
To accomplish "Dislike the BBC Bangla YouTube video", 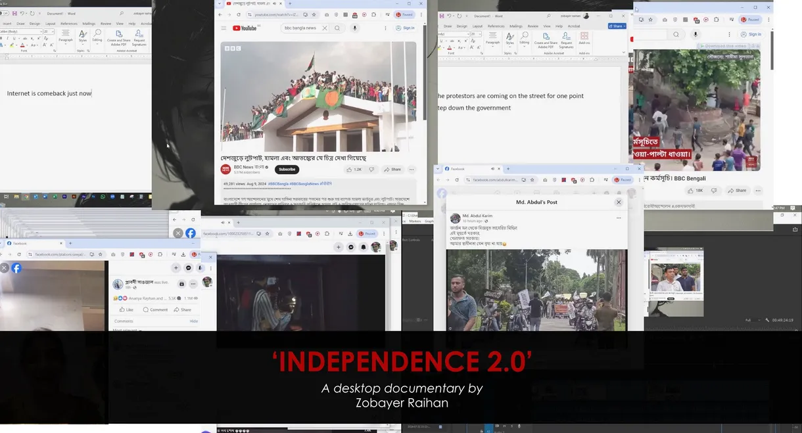I will click(x=371, y=170).
